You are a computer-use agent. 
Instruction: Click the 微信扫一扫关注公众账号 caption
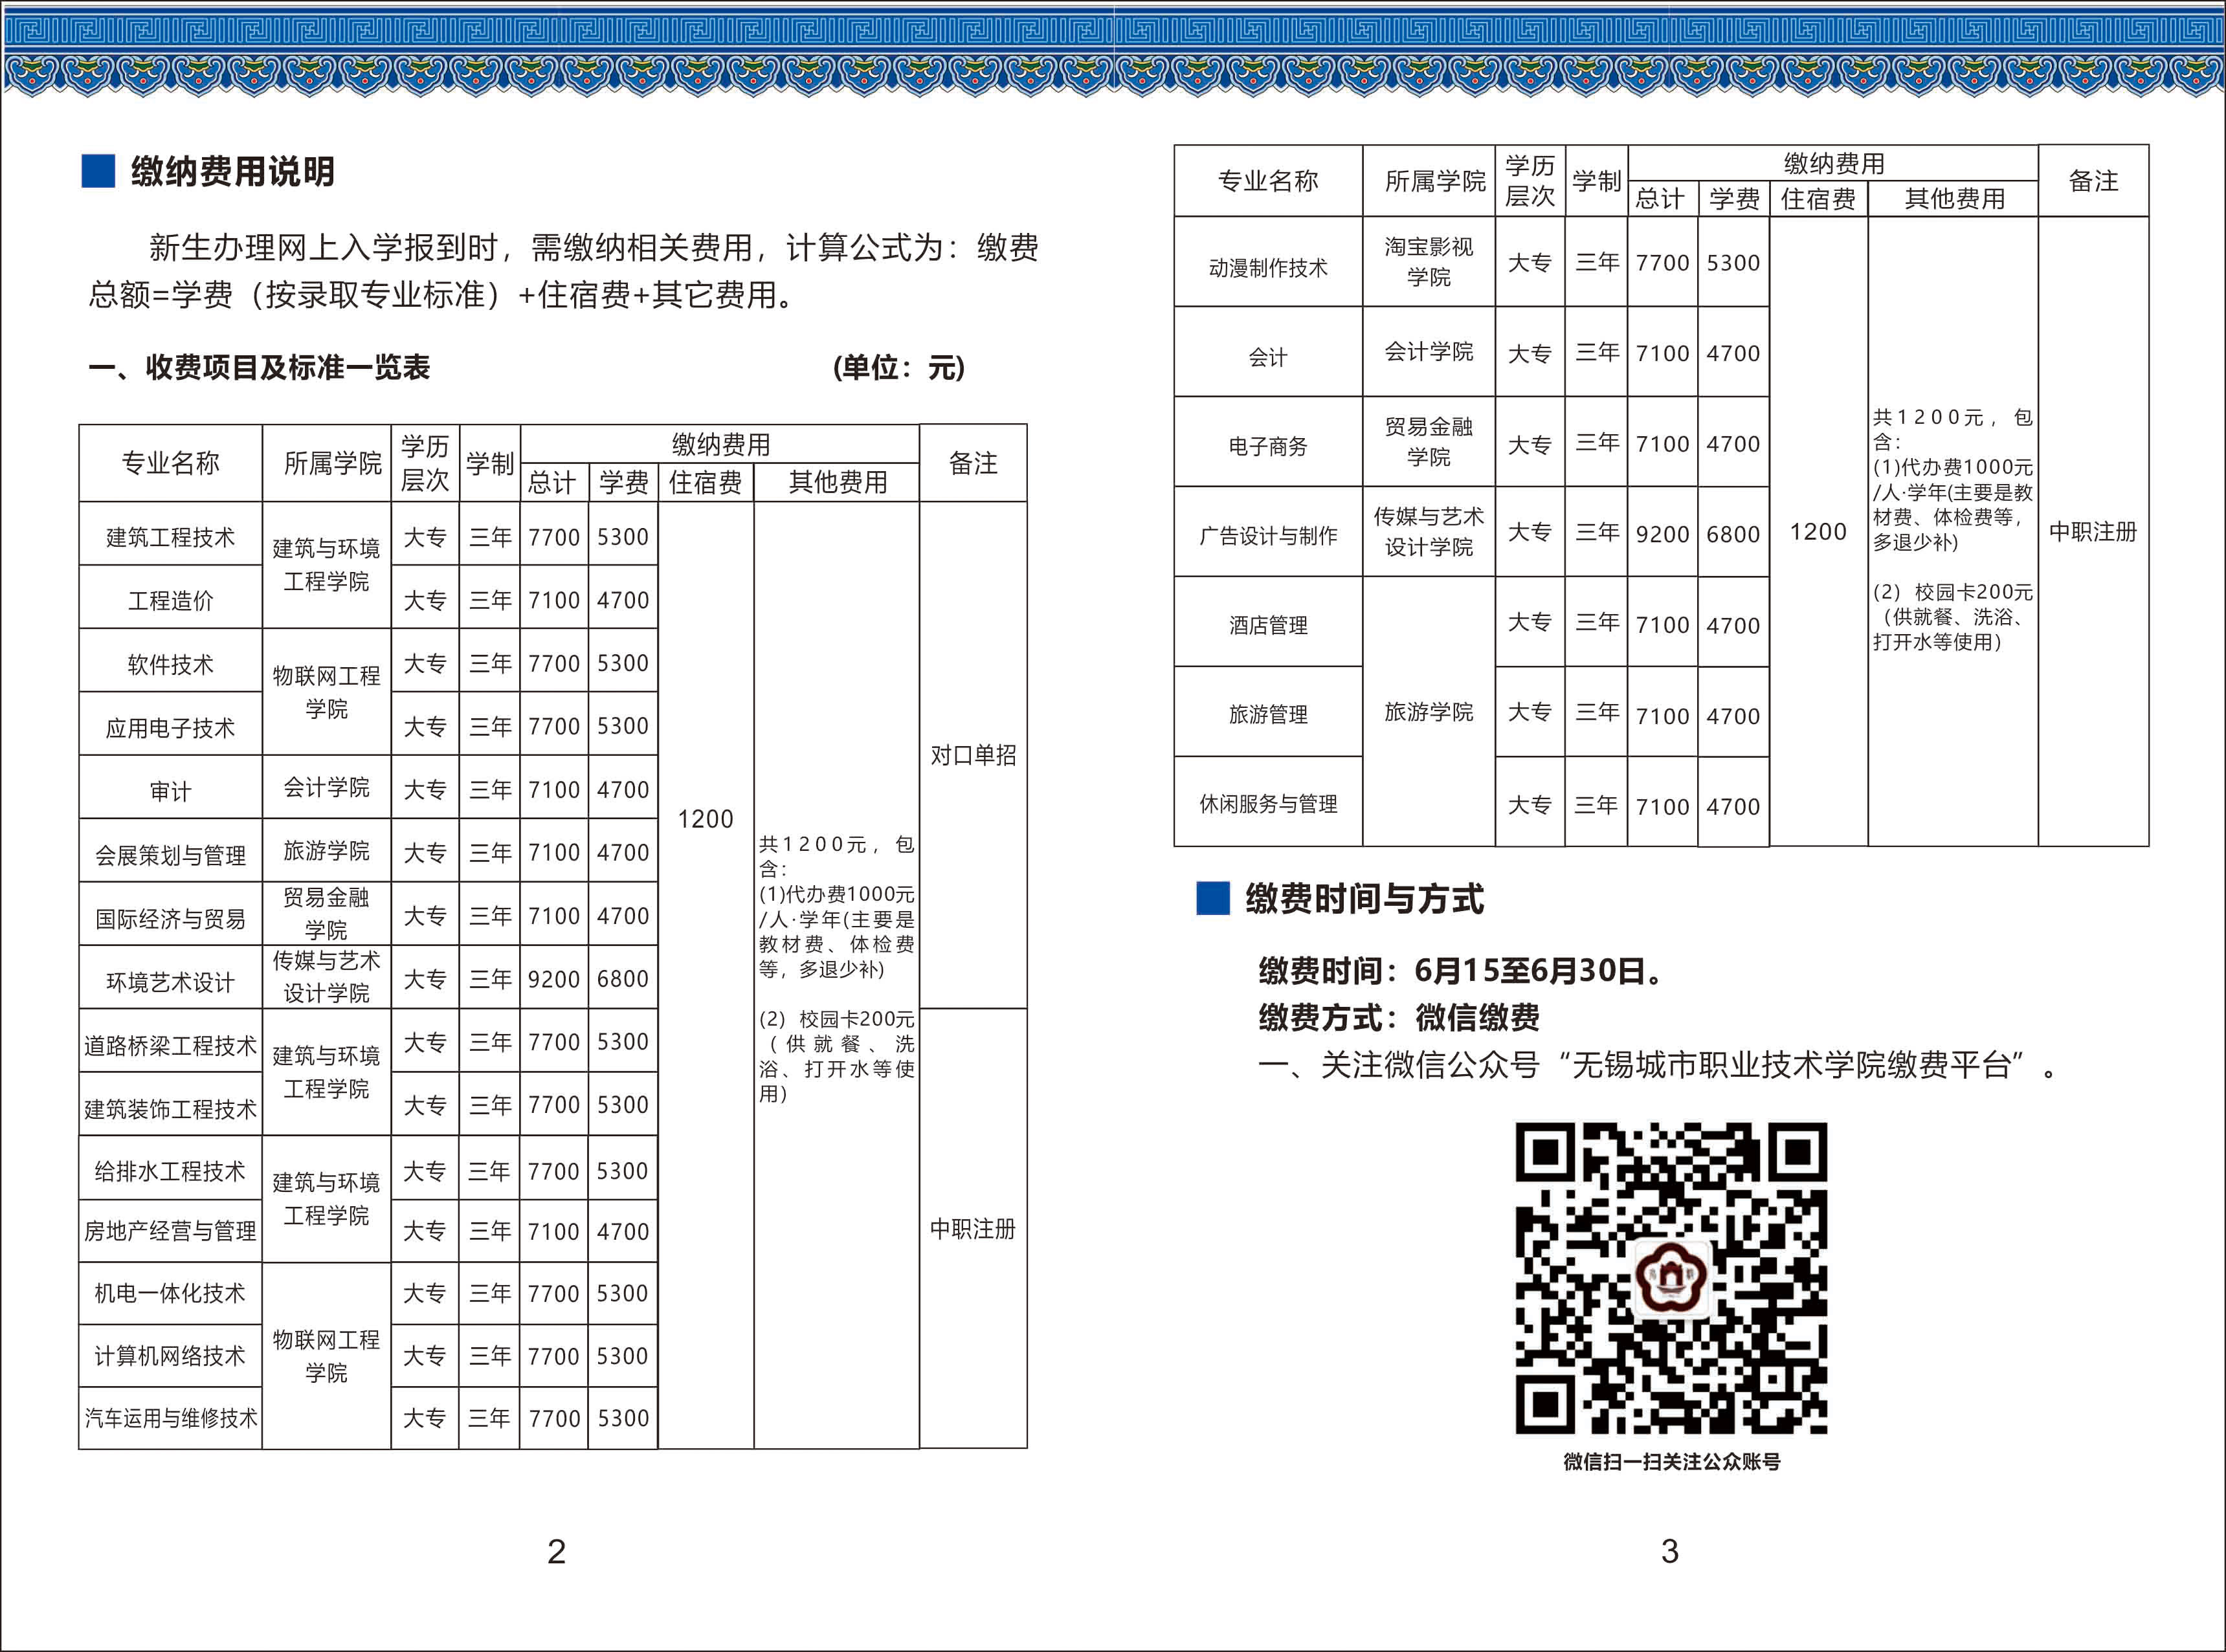pos(1672,1462)
